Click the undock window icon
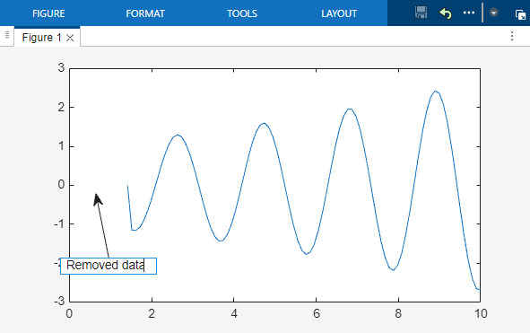This screenshot has width=530, height=333. click(520, 15)
